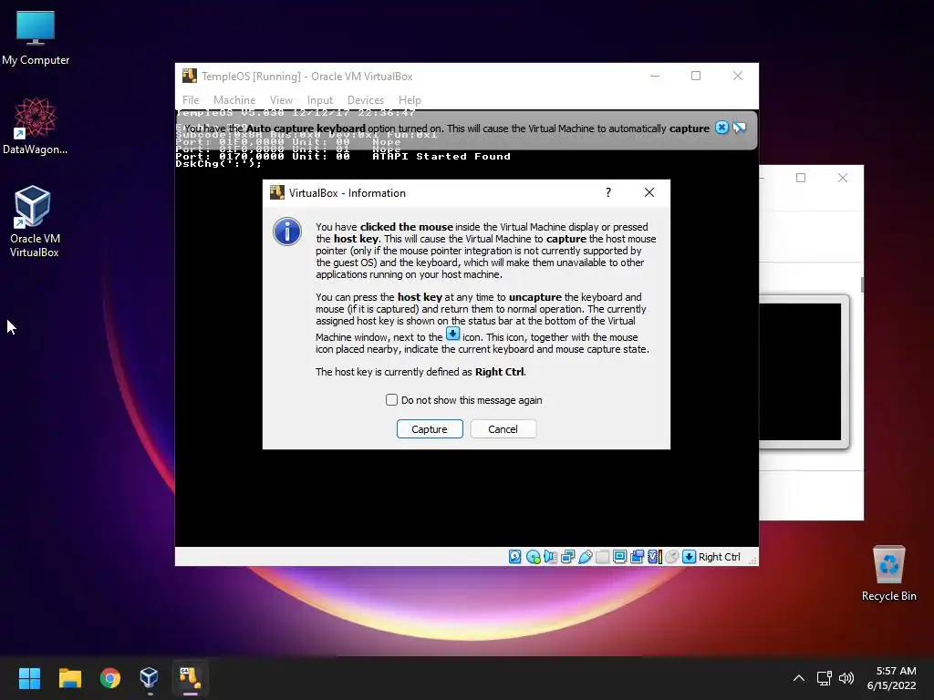Click the volume speaker icon in system tray
Screen dimensions: 934x700
point(846,678)
